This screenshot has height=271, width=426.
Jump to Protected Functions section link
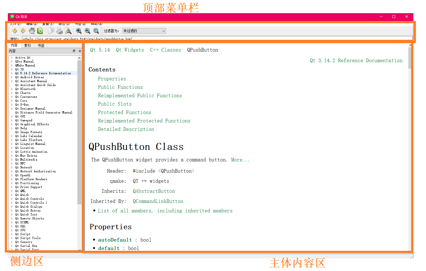[124, 112]
